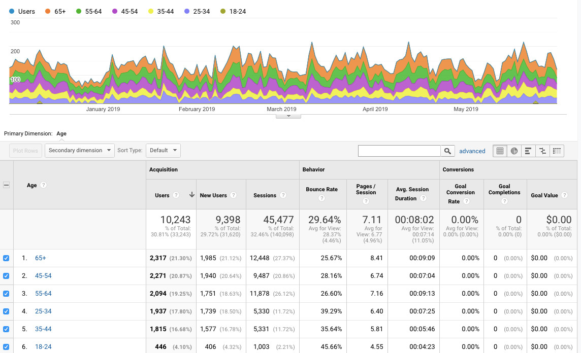Open the Sort Type Default dropdown
This screenshot has height=353, width=581.
(x=163, y=151)
